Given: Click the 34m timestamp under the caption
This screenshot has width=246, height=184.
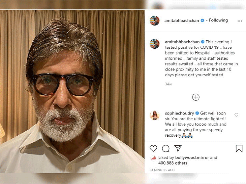Looking at the screenshot, I should coord(168,84).
